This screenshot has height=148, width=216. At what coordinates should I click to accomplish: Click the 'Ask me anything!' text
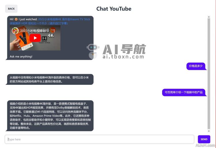click(21, 57)
